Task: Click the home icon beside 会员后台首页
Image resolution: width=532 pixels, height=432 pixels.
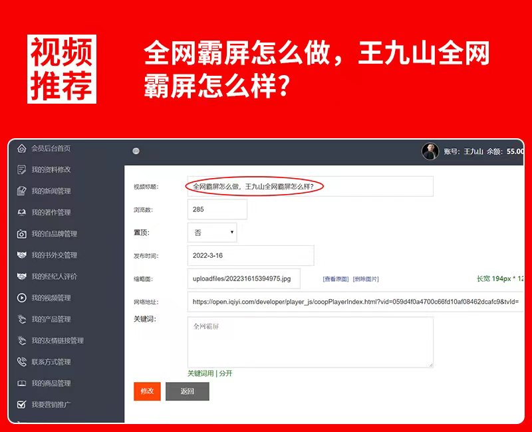Action: (22, 148)
